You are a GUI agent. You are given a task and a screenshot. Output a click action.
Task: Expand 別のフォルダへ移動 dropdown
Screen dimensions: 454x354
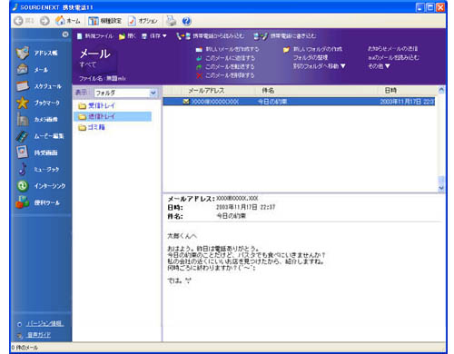pos(319,66)
